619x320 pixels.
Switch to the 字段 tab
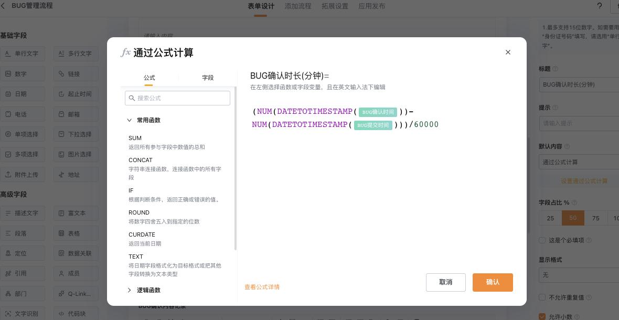click(x=208, y=78)
